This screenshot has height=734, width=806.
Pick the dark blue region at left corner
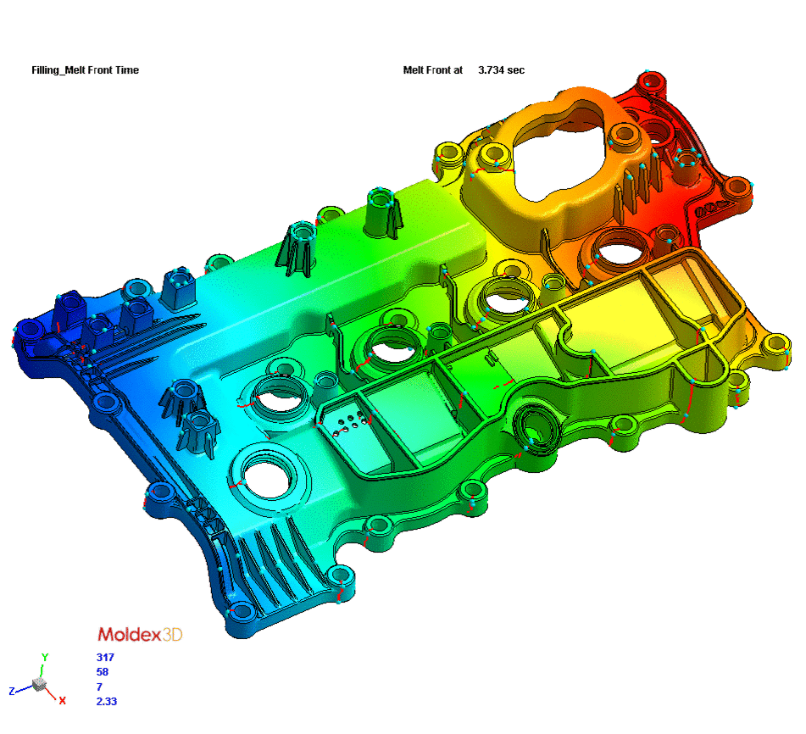(x=34, y=339)
